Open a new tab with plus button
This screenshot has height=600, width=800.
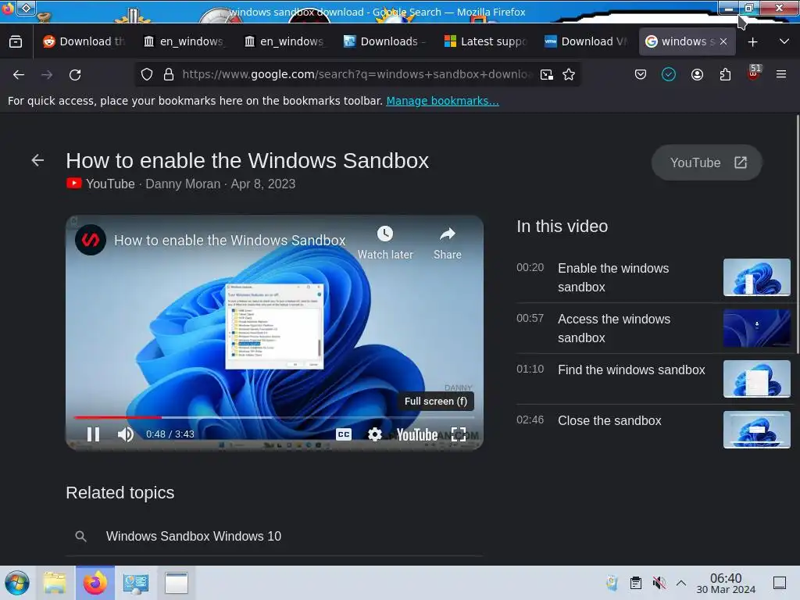point(752,42)
